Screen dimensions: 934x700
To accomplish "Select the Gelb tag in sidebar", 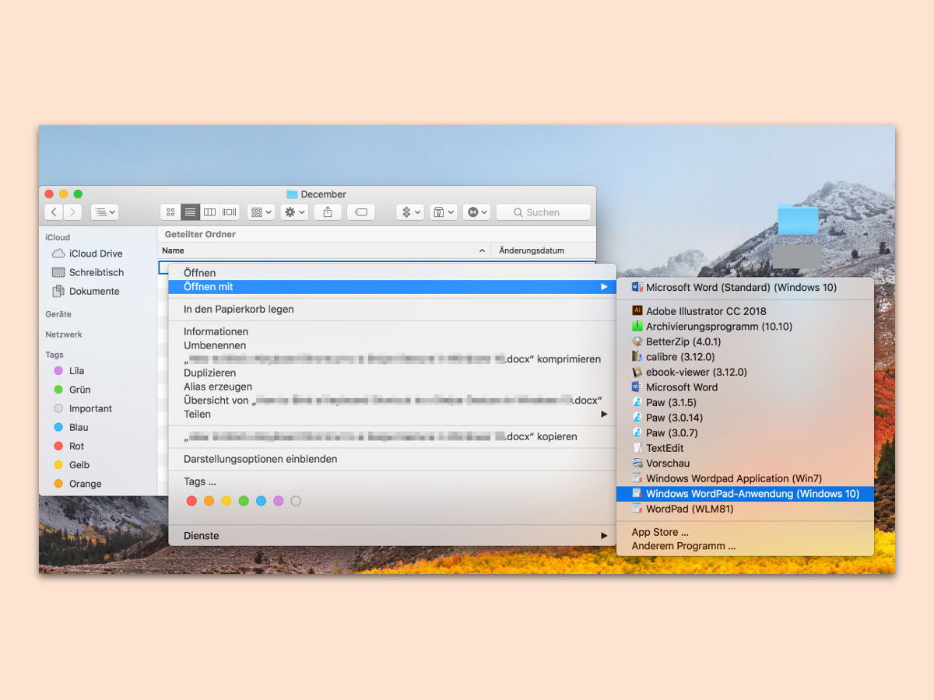I will (72, 464).
